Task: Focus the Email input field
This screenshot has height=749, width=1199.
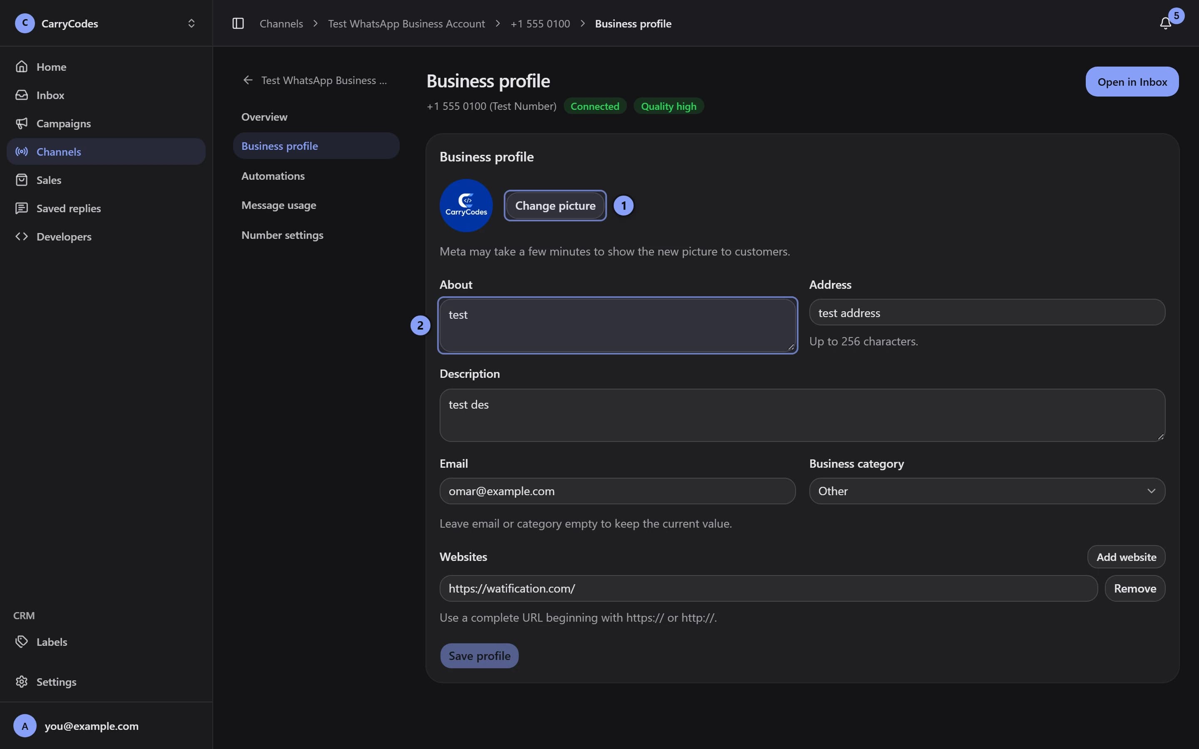Action: coord(617,491)
